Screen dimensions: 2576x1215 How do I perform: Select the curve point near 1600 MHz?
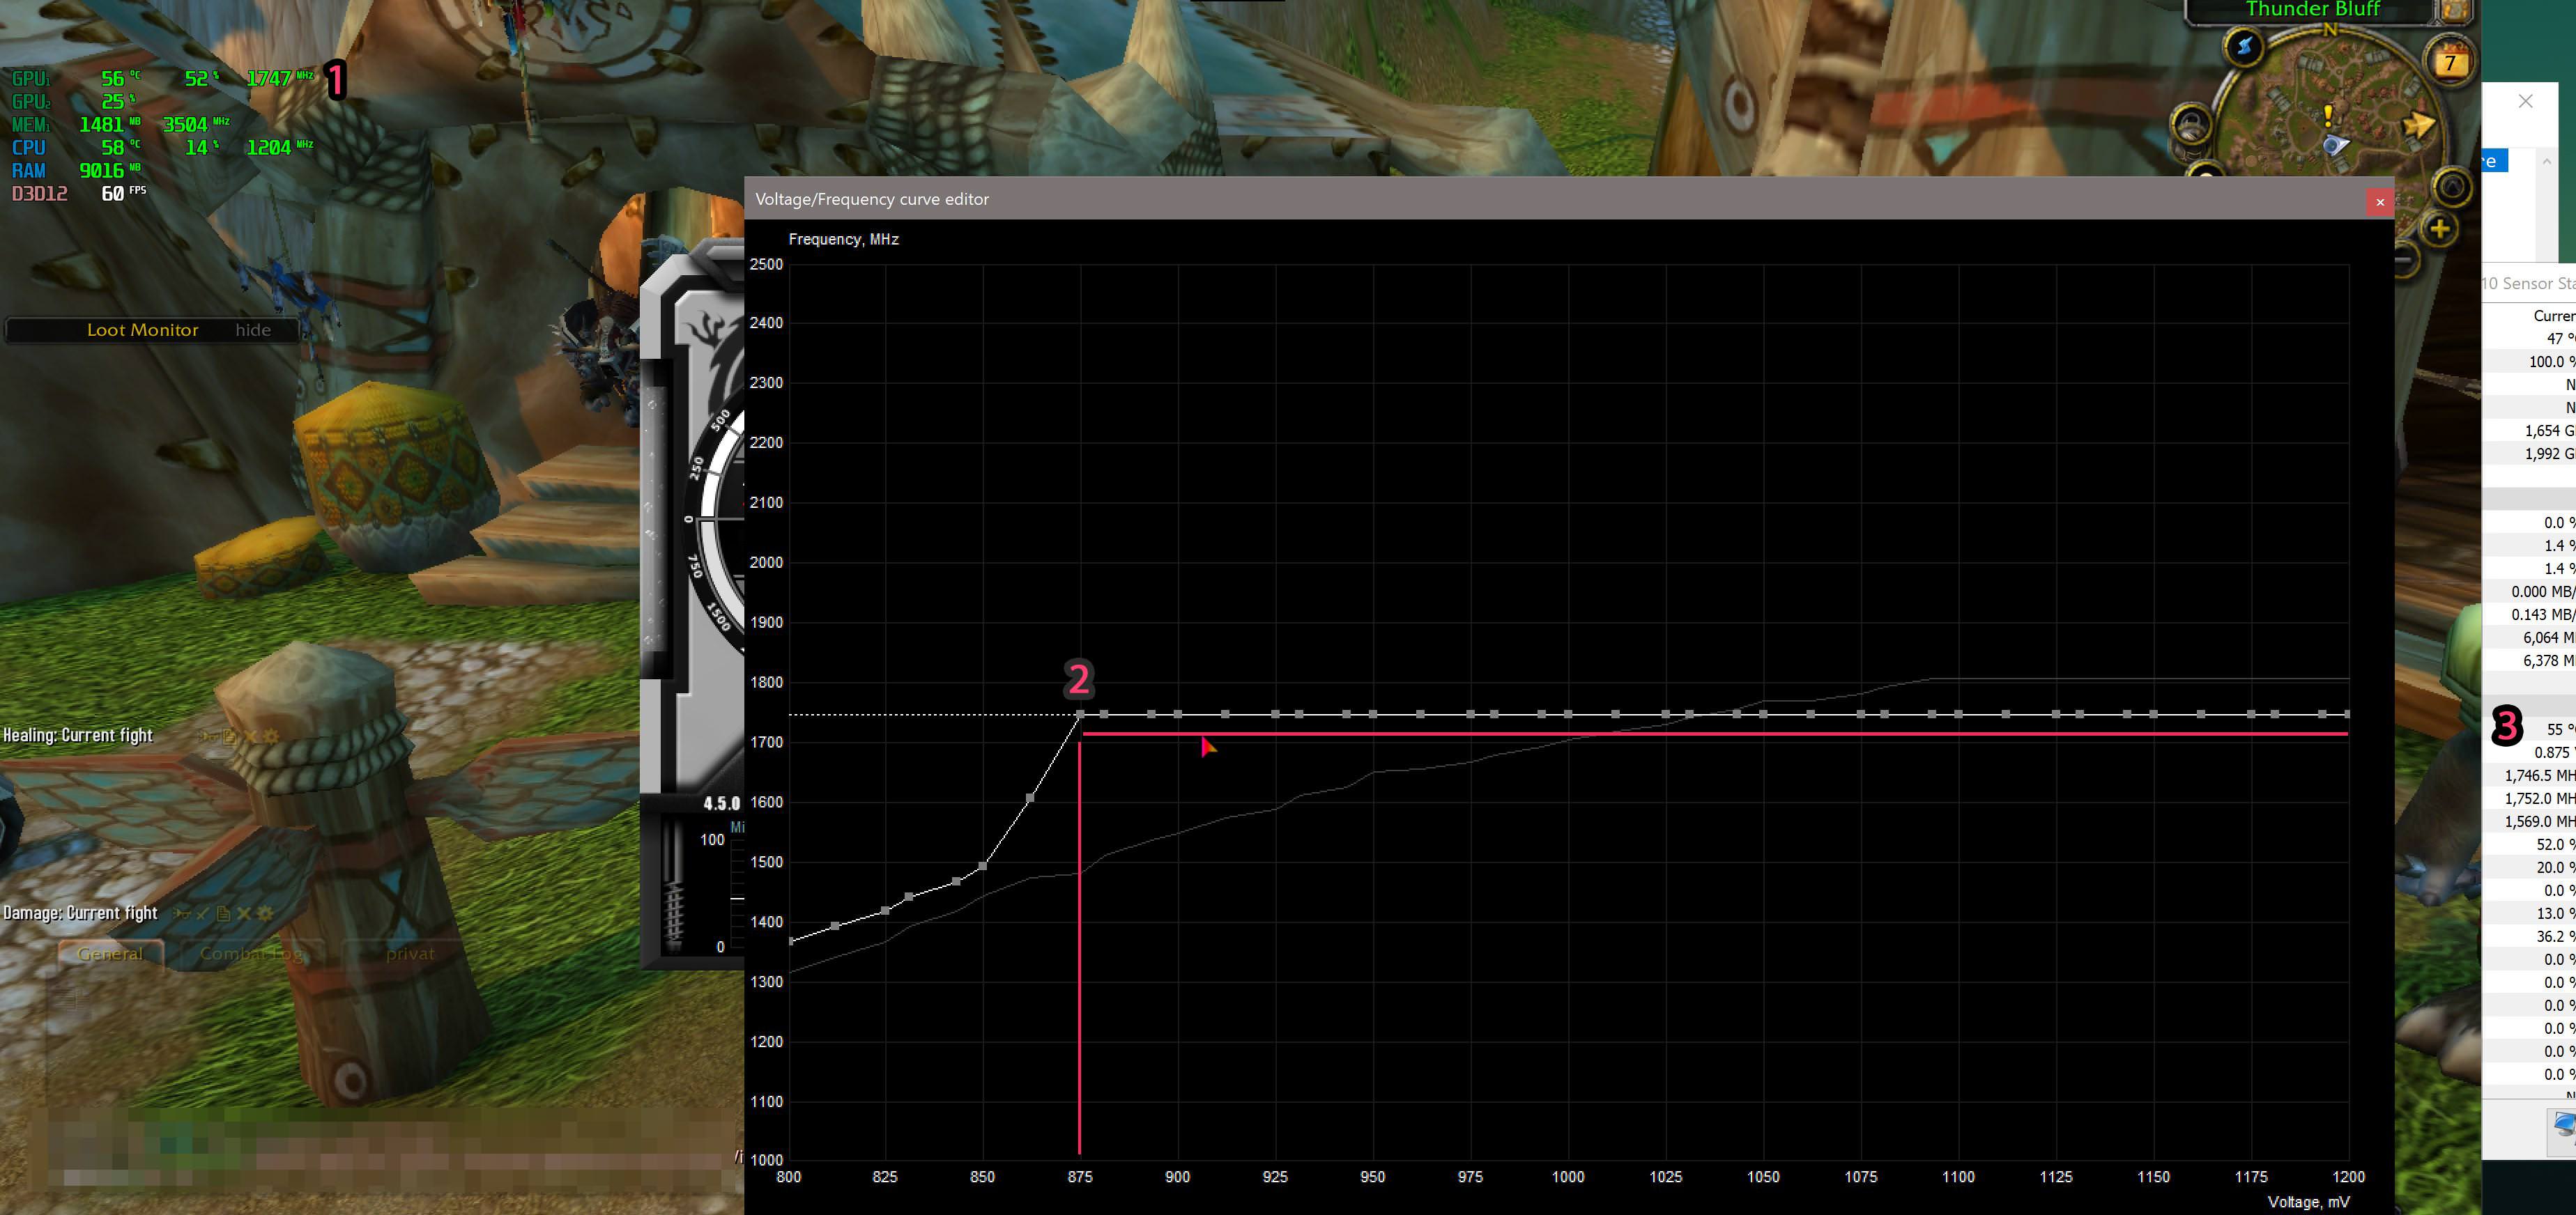click(x=1030, y=798)
